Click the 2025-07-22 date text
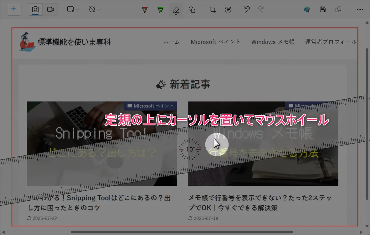 click(x=45, y=218)
